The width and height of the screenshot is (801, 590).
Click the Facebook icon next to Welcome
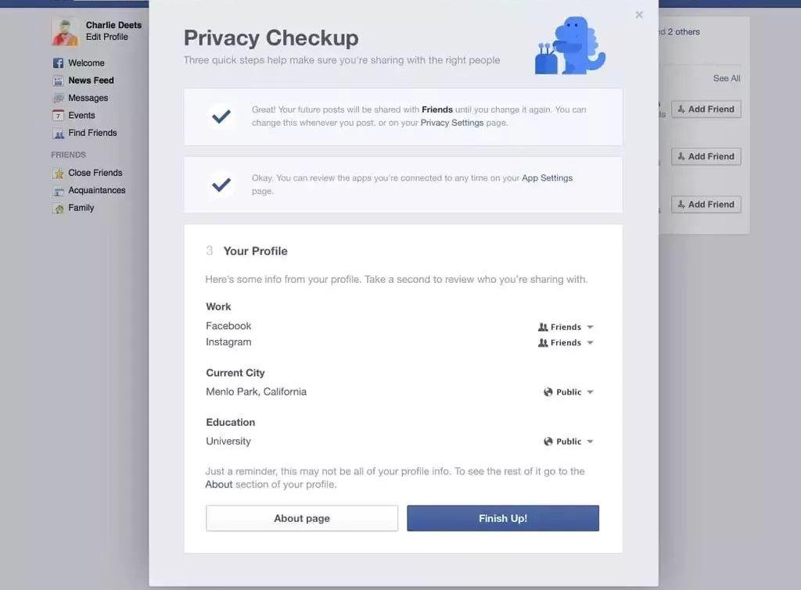[58, 63]
